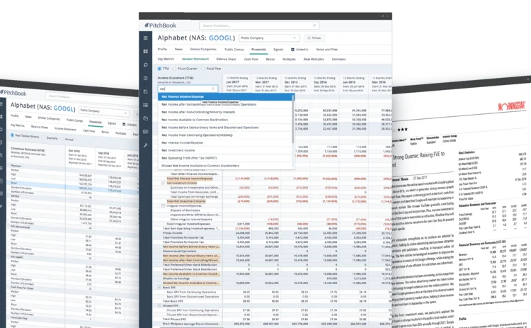Open the Signals tab in center window
The image size is (531, 328).
278,50
